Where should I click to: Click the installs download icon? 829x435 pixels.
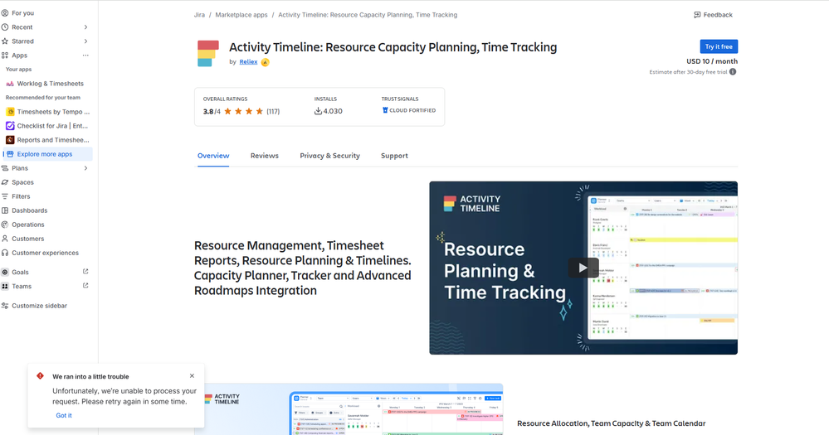pyautogui.click(x=318, y=111)
